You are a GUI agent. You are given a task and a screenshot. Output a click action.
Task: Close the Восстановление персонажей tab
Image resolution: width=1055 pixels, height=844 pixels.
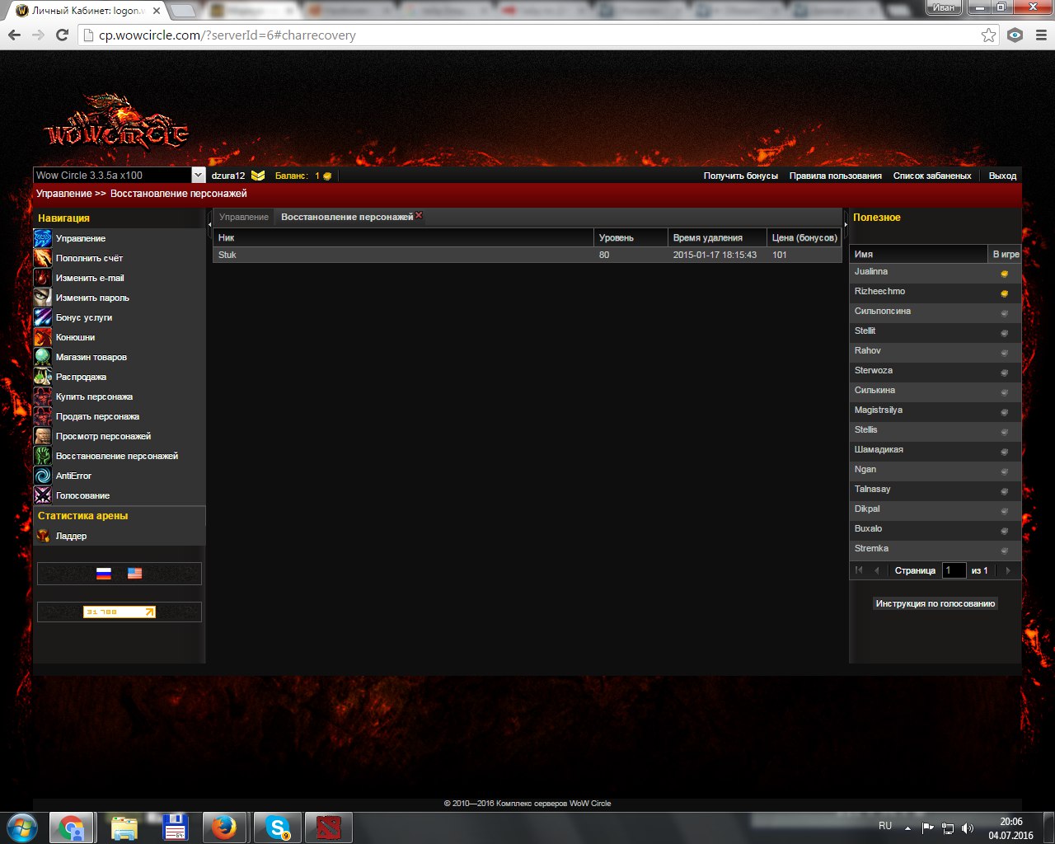[419, 215]
